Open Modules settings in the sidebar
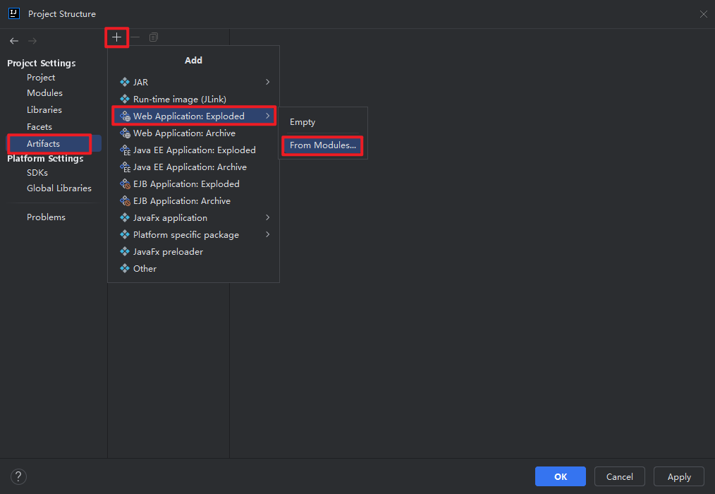The height and width of the screenshot is (494, 715). (x=44, y=93)
